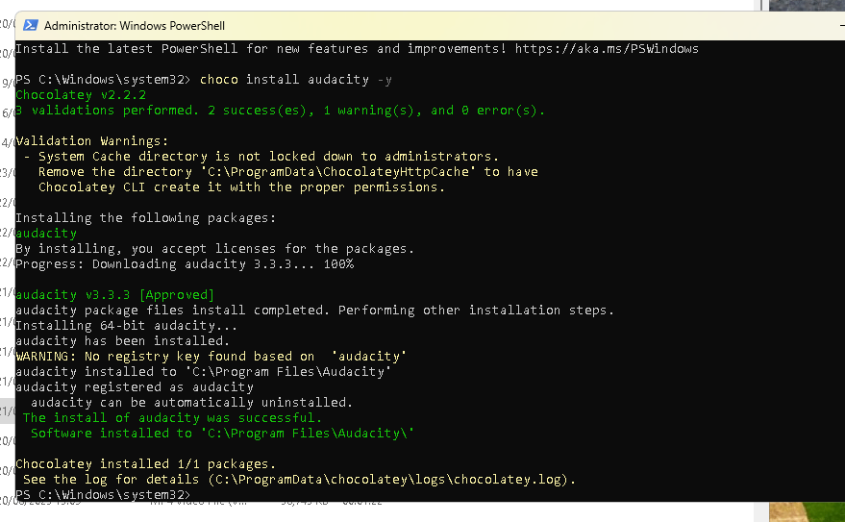Click the '3 validations performed' summary line

pos(281,111)
